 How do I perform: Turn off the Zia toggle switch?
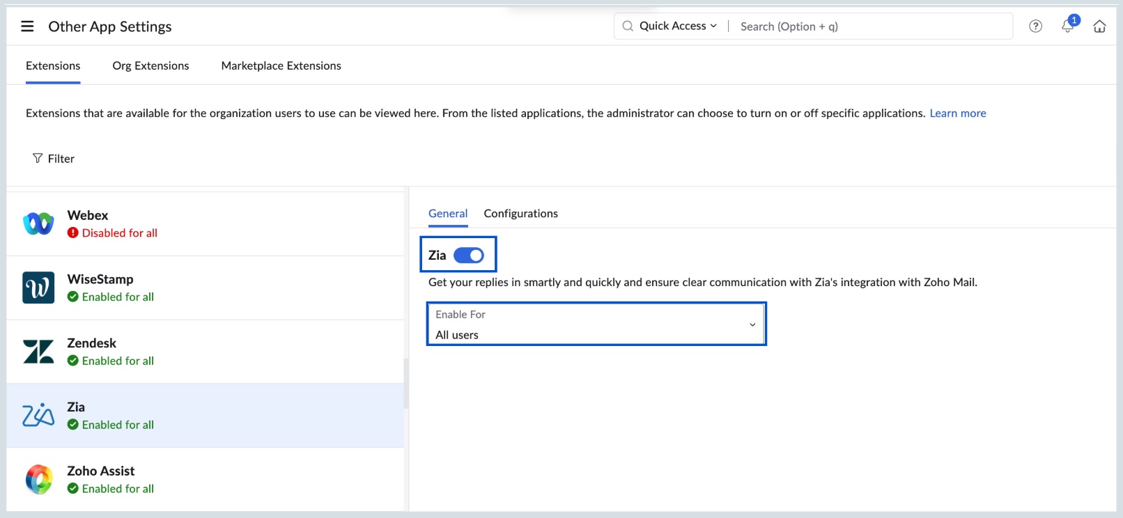tap(468, 256)
